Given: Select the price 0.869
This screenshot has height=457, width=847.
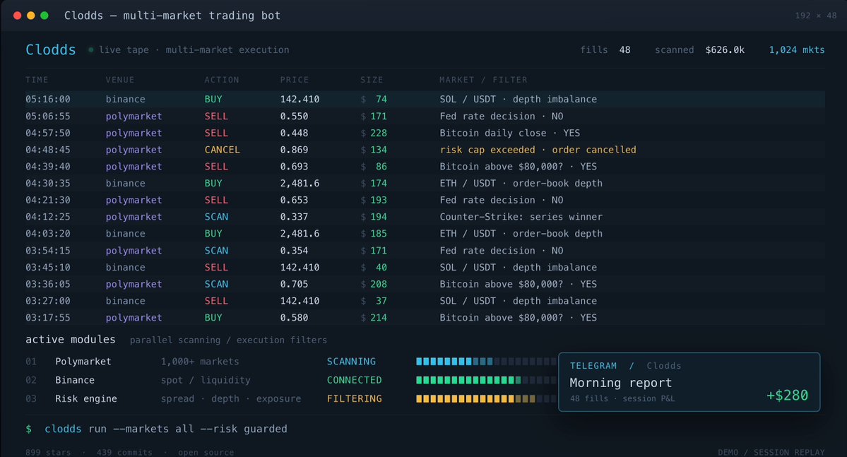Looking at the screenshot, I should coord(294,150).
